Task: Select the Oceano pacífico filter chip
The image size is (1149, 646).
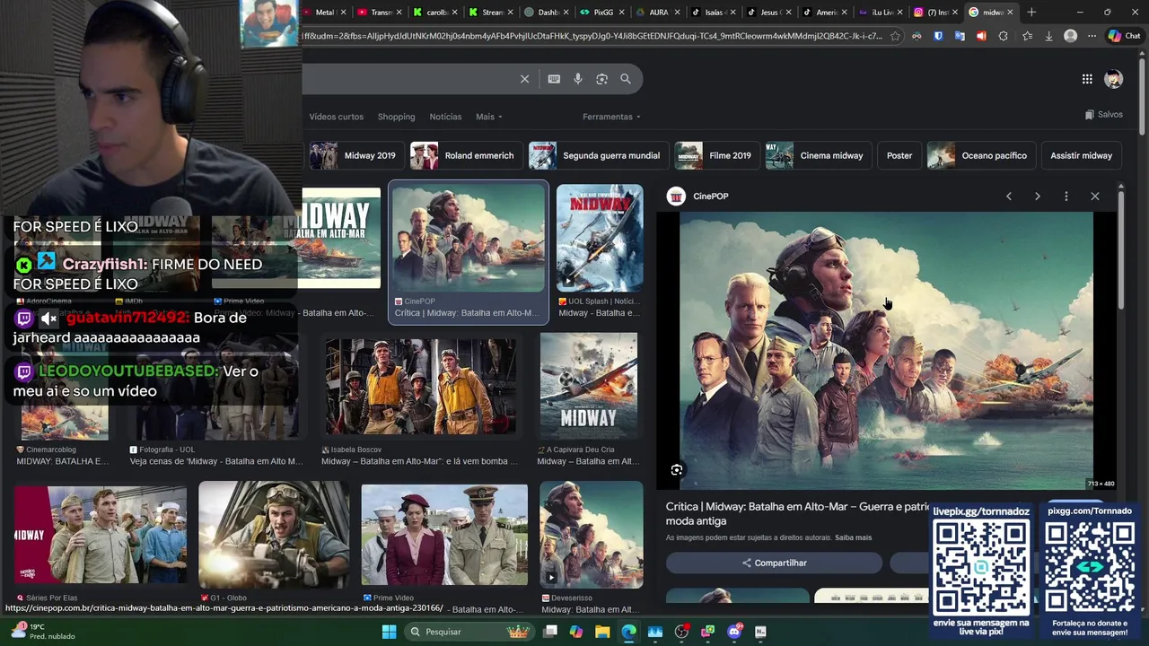Action: pyautogui.click(x=979, y=155)
